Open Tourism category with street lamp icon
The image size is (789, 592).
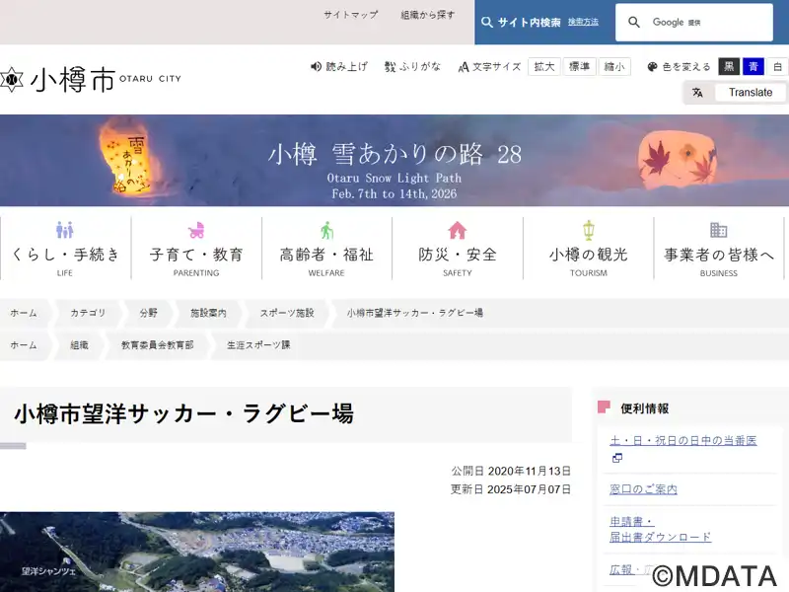pos(588,230)
